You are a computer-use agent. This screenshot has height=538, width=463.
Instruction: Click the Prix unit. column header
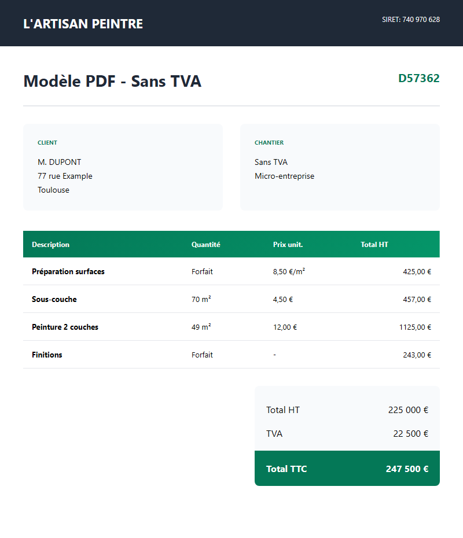(288, 245)
